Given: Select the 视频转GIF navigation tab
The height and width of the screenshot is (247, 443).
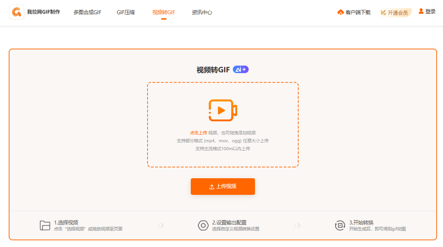Looking at the screenshot, I should (163, 12).
